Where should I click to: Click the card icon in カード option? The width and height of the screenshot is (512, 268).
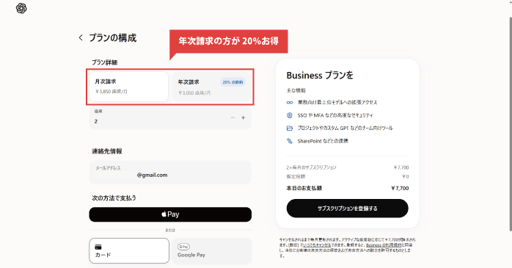(98, 247)
